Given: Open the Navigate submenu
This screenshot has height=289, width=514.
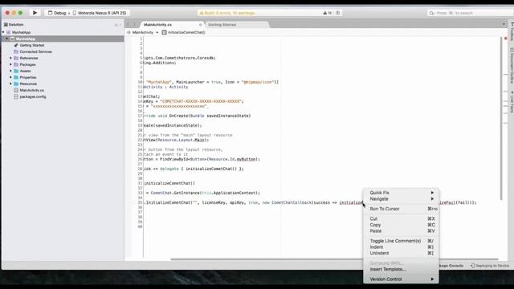Looking at the screenshot, I should click(x=401, y=199).
